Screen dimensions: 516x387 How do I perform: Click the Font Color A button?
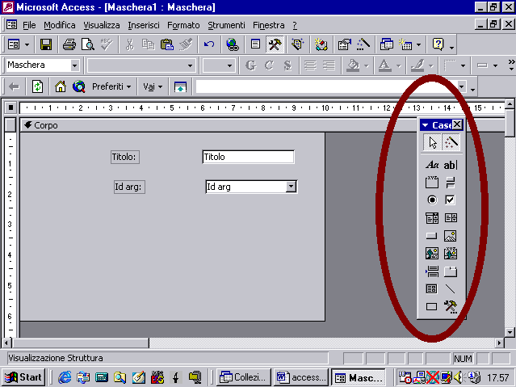385,65
